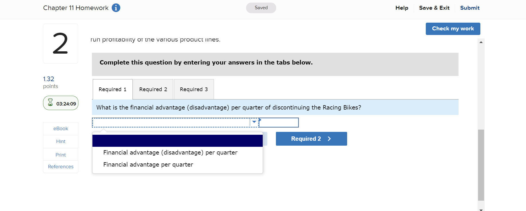Click inside the empty answer amount field
Screen dimensions: 526x211
pyautogui.click(x=279, y=122)
